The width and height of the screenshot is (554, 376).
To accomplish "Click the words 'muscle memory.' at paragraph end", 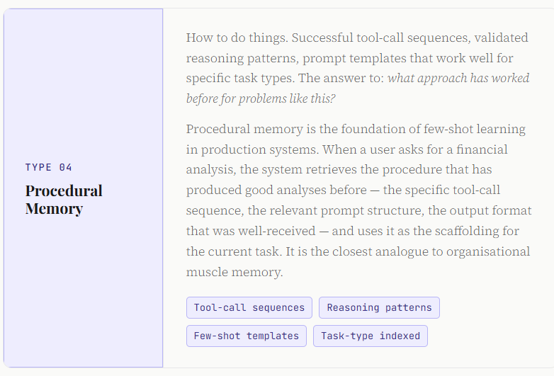I will pyautogui.click(x=234, y=272).
